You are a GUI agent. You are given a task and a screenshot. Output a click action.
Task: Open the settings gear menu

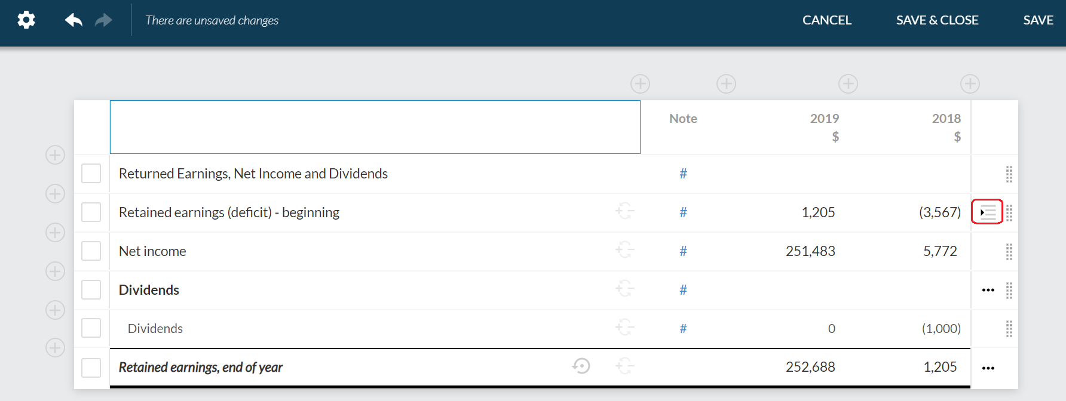pyautogui.click(x=26, y=20)
